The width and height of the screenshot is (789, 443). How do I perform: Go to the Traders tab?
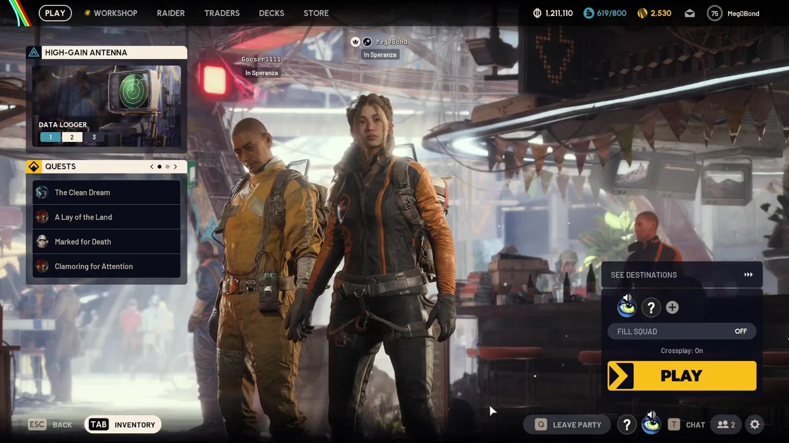pos(223,13)
